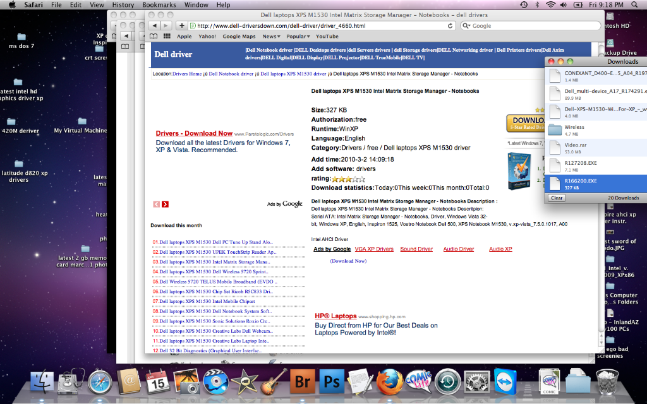Viewport: 647px width, 404px height.
Task: Launch TeamViewer from the Dock
Action: (505, 382)
